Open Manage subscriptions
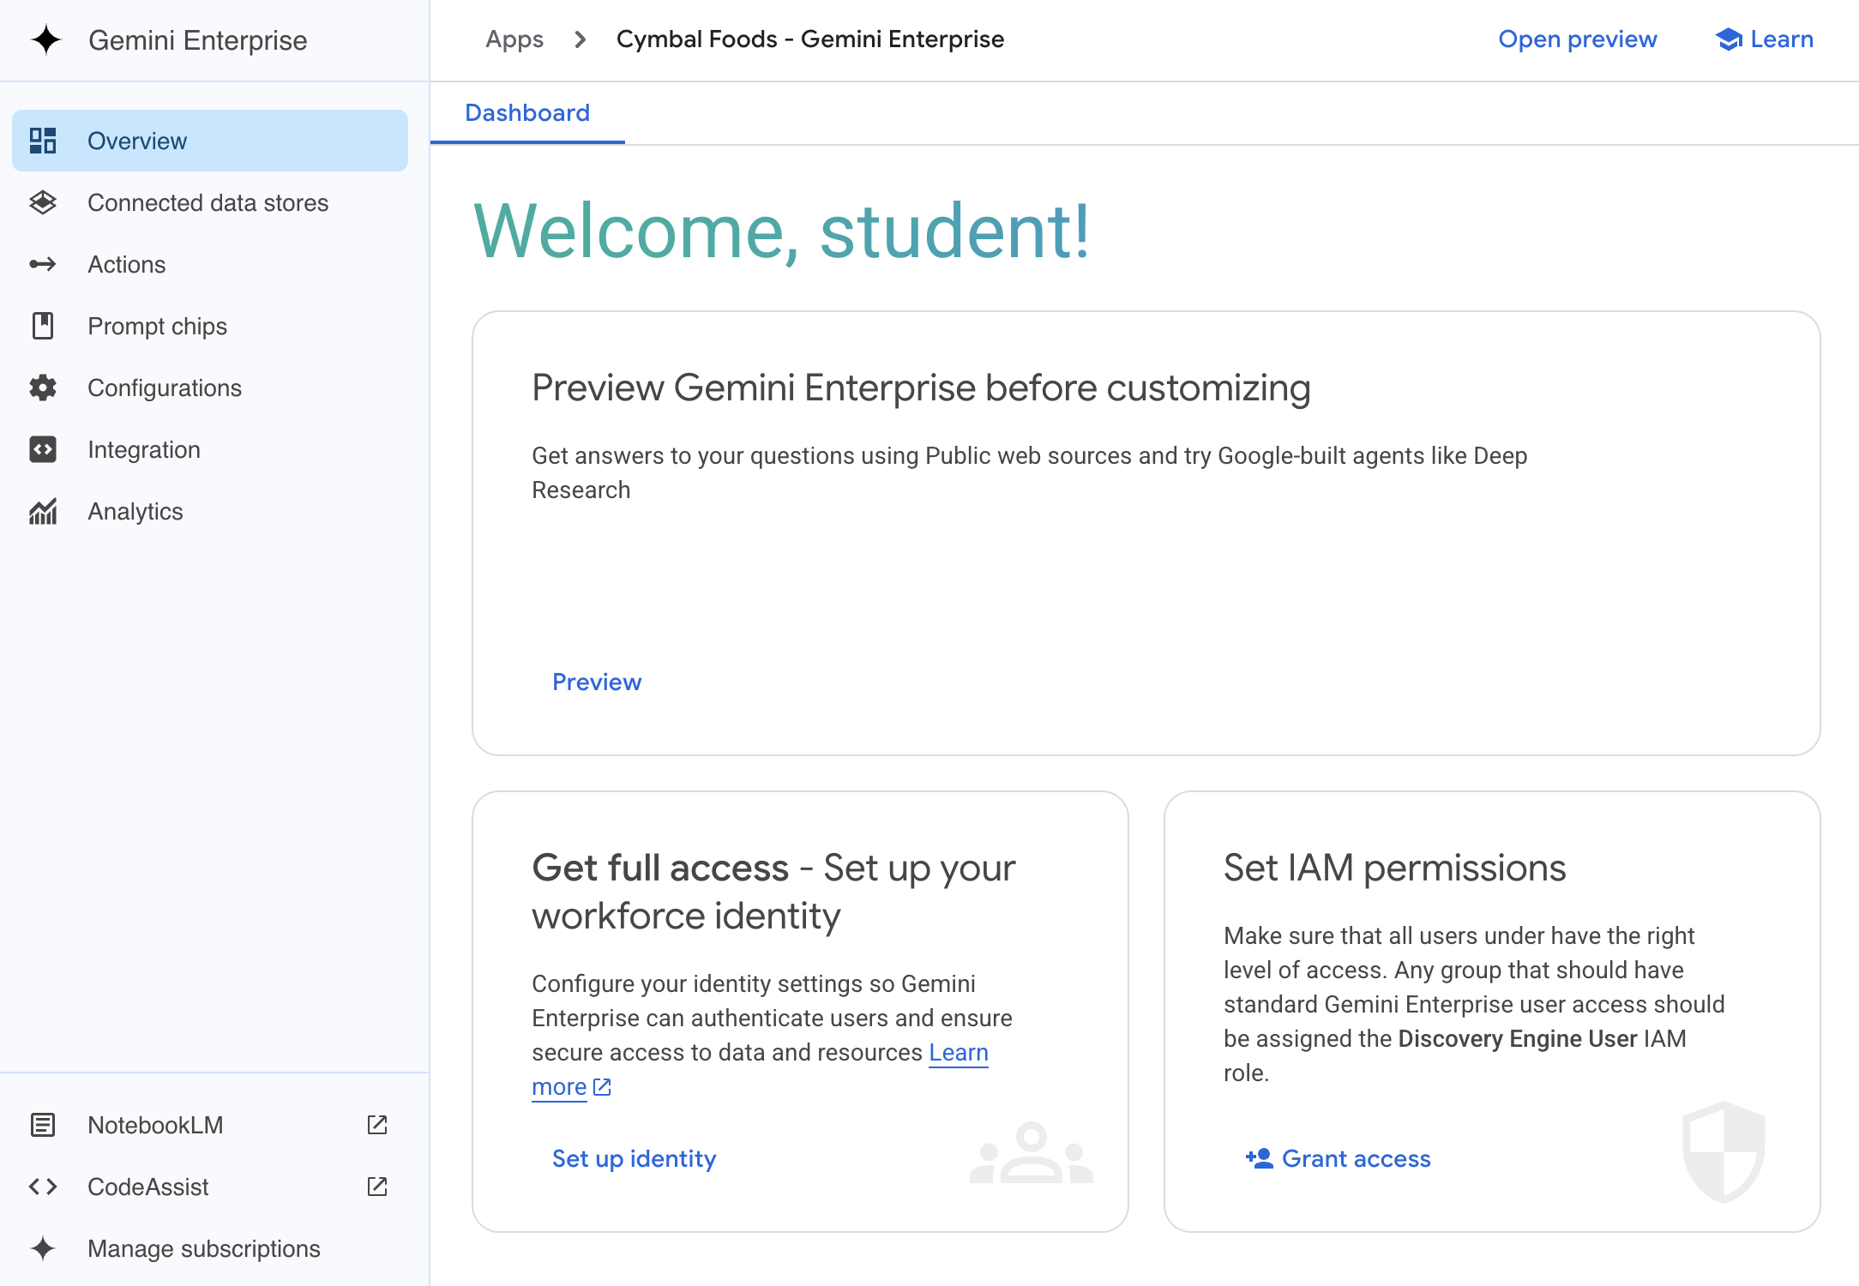1859x1286 pixels. (202, 1248)
